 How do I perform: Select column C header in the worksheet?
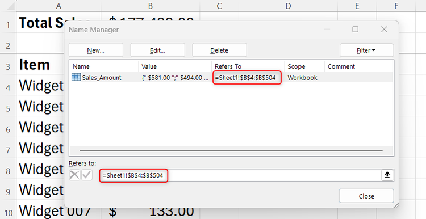point(219,6)
